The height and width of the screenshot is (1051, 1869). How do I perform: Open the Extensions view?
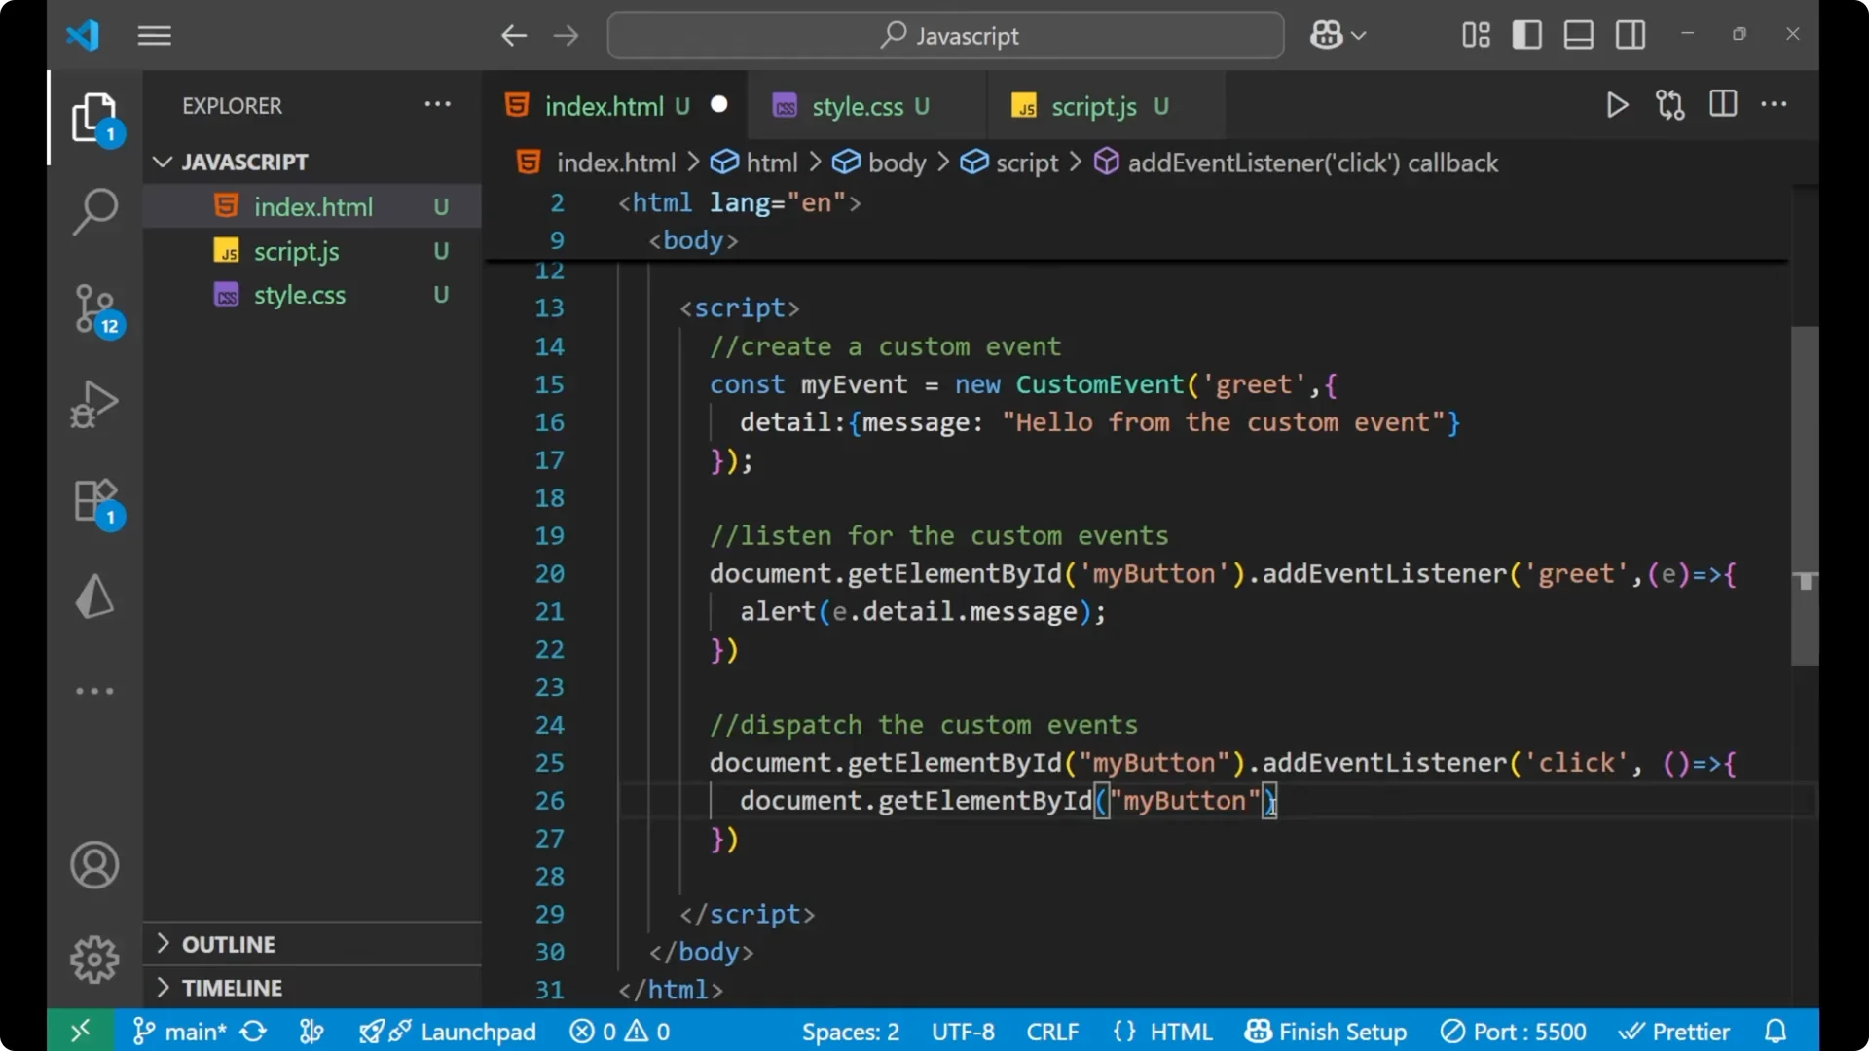(x=94, y=501)
